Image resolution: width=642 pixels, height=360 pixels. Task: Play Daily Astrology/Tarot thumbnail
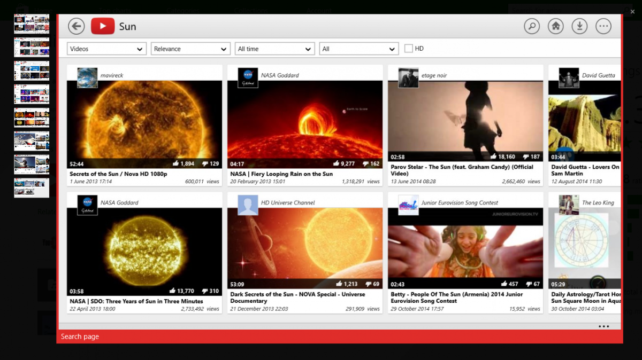(x=585, y=248)
